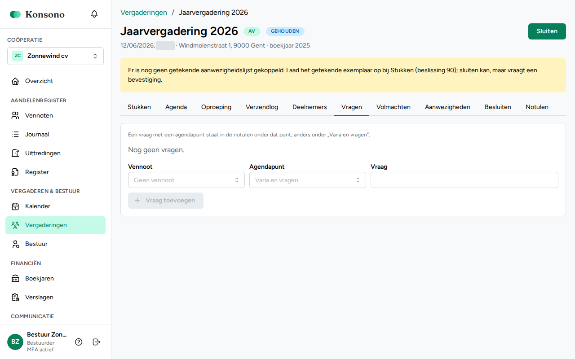Open Vennoten in the sidebar
This screenshot has height=359, width=575.
click(55, 116)
